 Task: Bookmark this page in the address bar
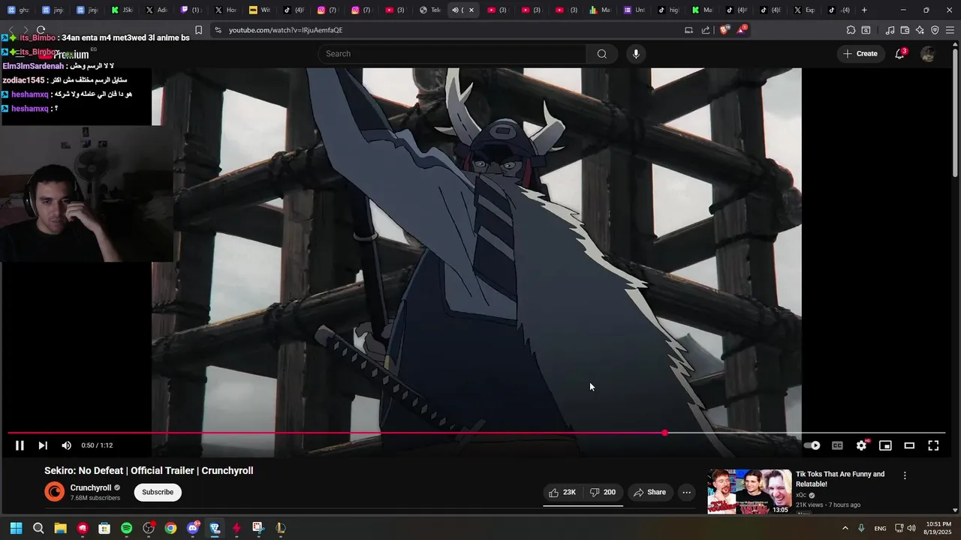[198, 30]
